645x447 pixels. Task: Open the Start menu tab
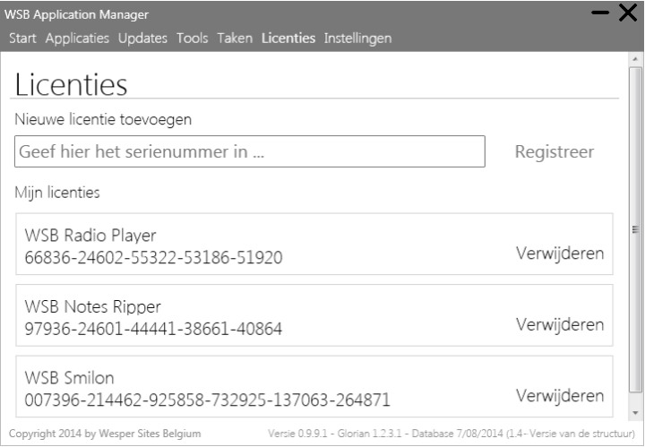point(24,39)
